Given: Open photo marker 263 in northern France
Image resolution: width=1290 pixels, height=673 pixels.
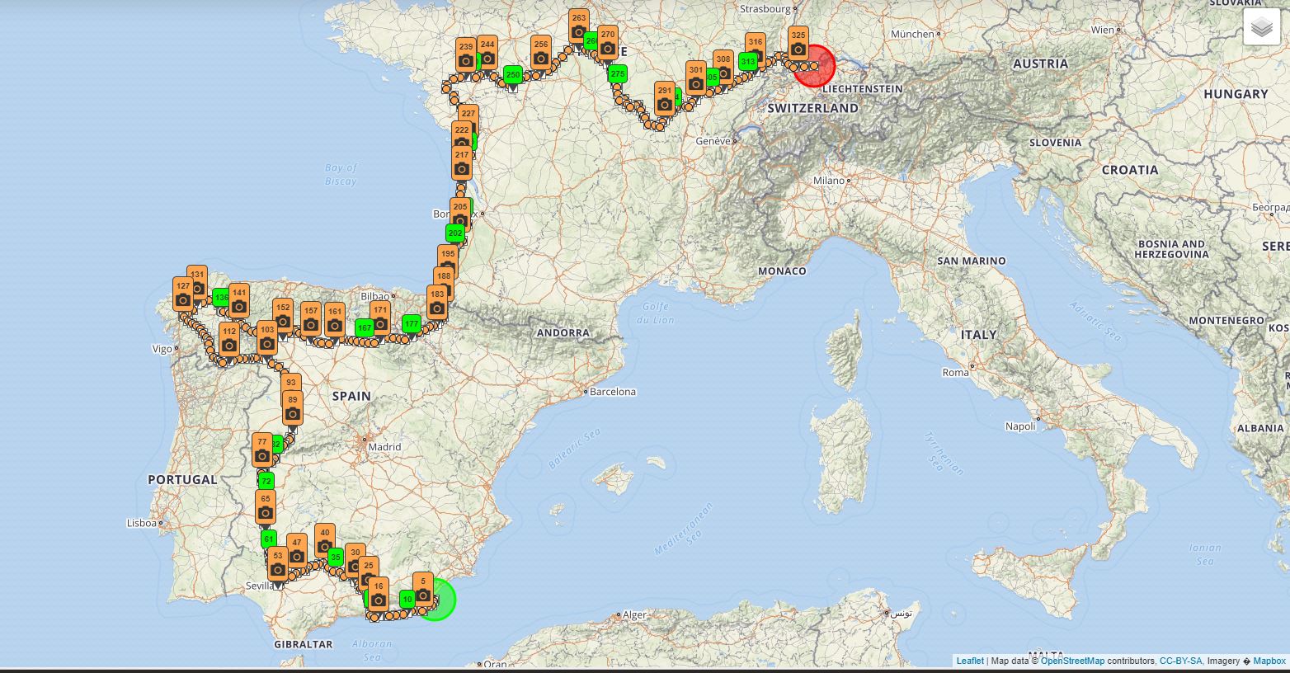Looking at the screenshot, I should click(578, 26).
